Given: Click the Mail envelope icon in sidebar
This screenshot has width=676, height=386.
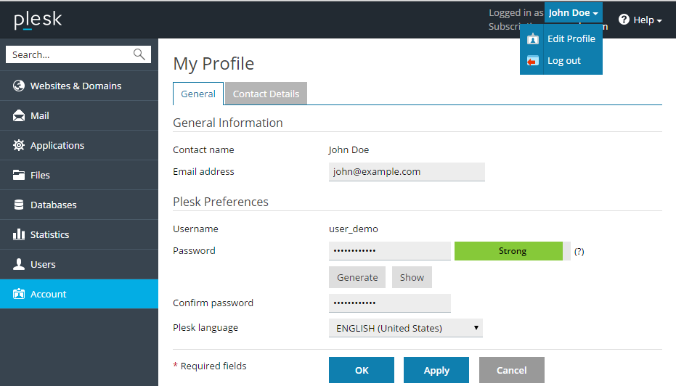Looking at the screenshot, I should pos(19,115).
